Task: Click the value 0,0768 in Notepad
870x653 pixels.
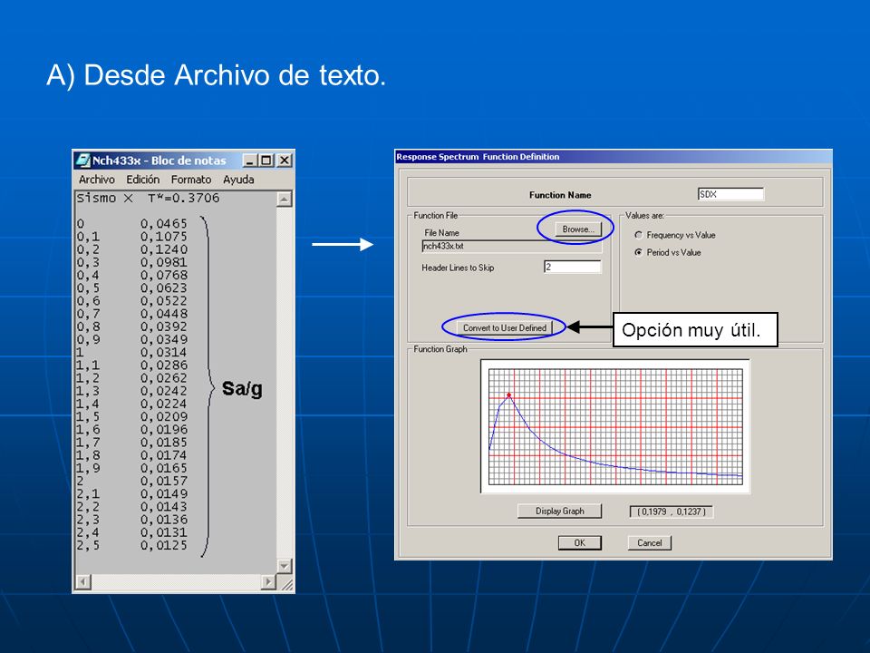Action: [x=164, y=276]
